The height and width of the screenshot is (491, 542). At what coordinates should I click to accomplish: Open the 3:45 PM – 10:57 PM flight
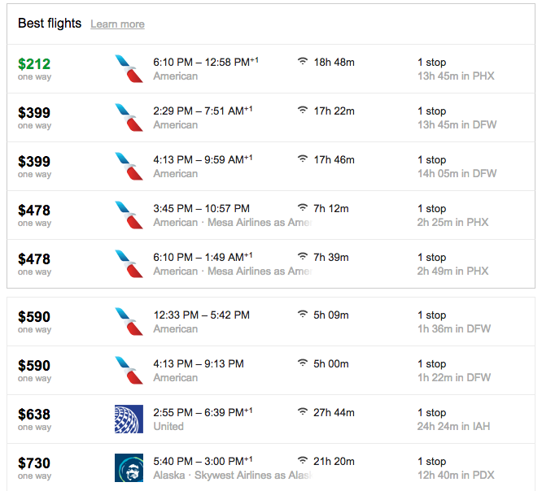point(271,215)
